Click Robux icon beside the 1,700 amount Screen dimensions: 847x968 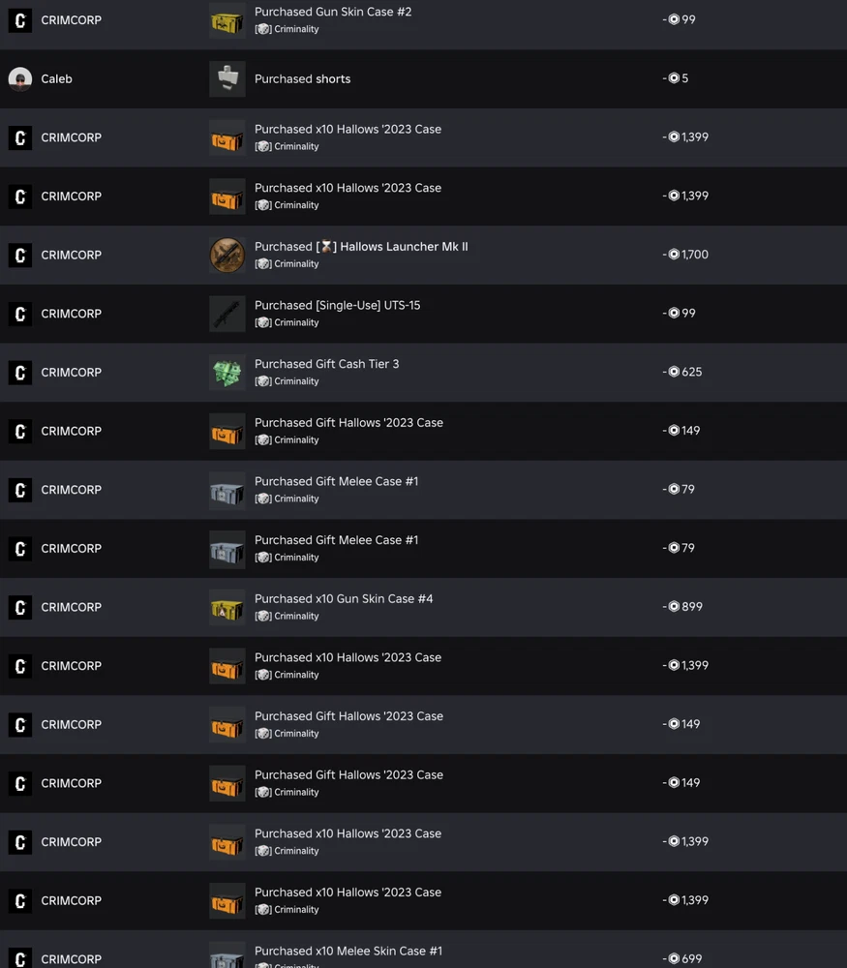[674, 255]
